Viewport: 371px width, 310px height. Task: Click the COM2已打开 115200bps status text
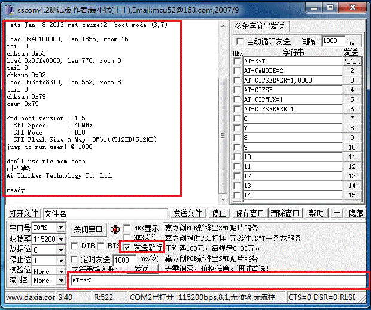coord(202,297)
